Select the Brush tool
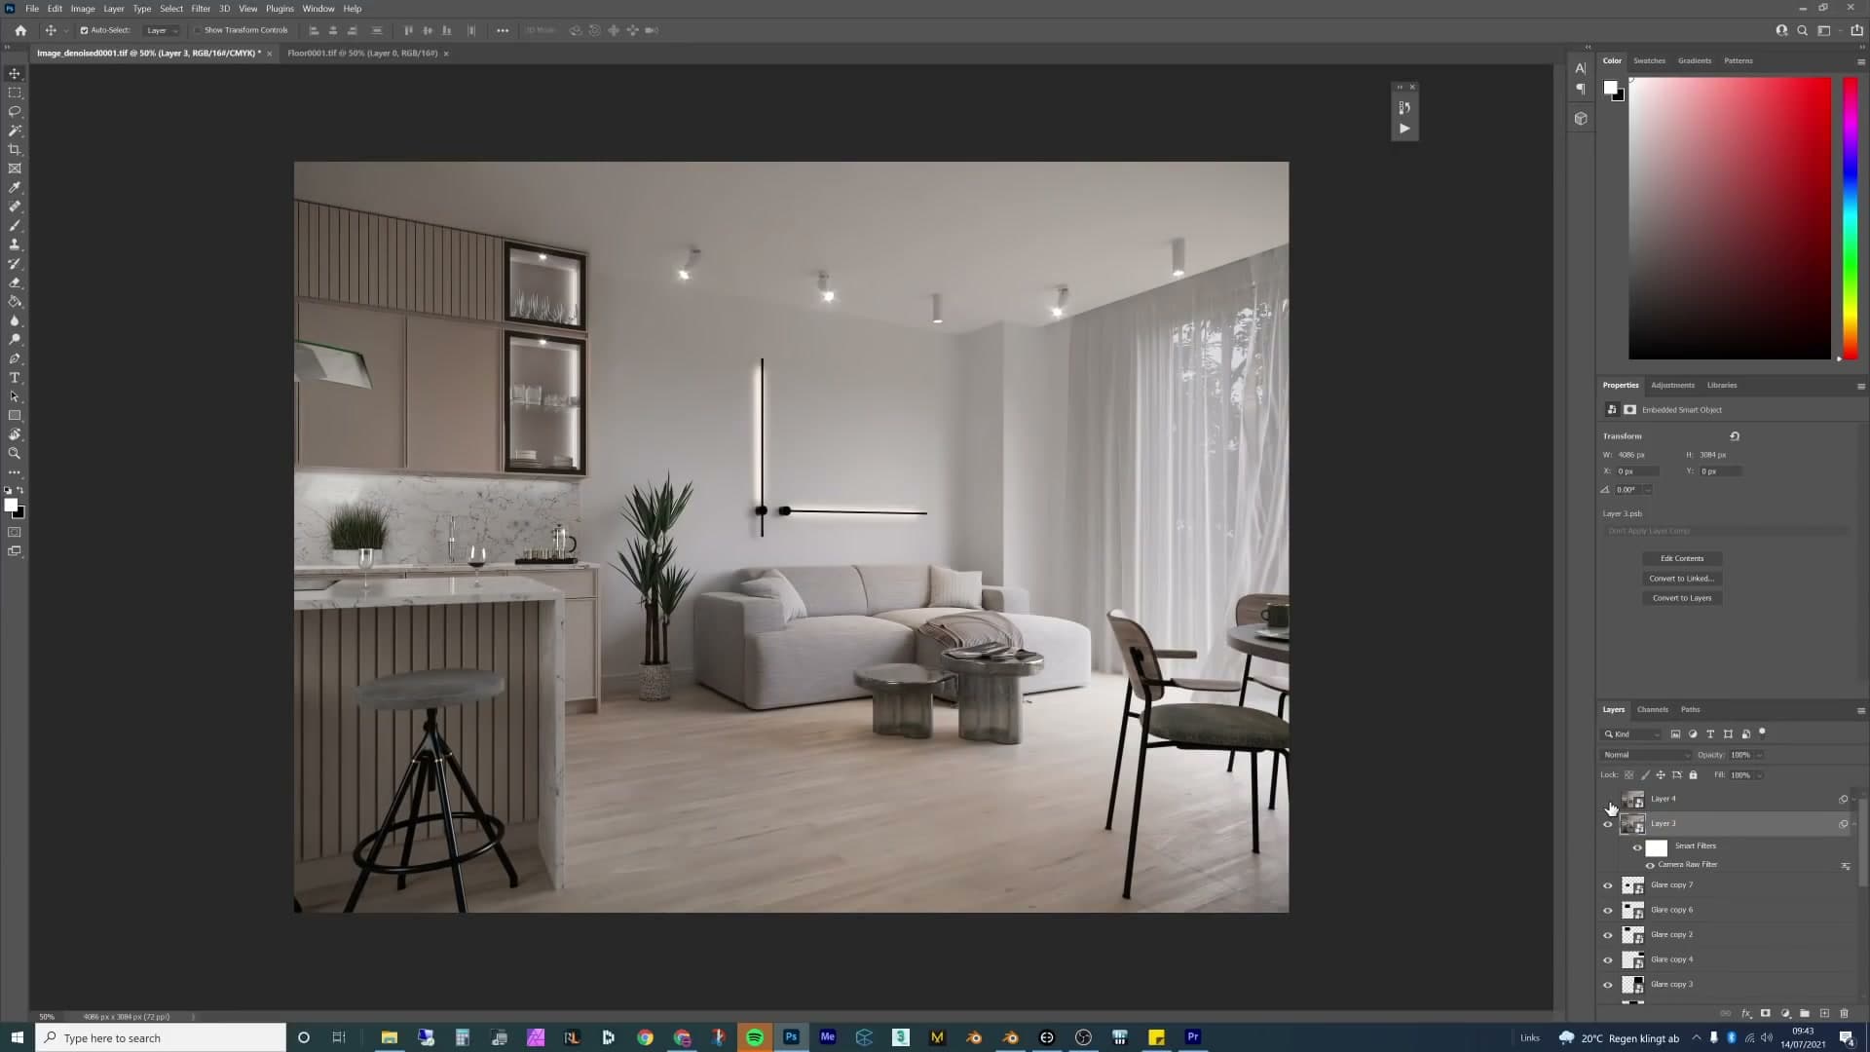This screenshot has height=1052, width=1870. pyautogui.click(x=15, y=226)
